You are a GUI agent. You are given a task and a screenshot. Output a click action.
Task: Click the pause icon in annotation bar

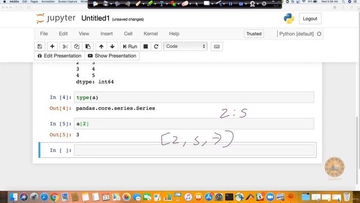click(x=230, y=4)
